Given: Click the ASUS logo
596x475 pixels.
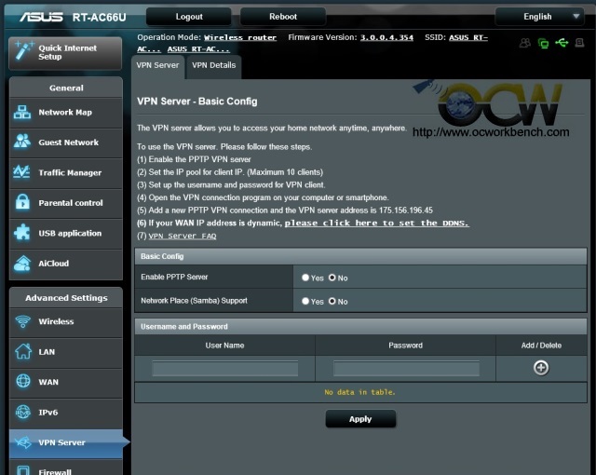Looking at the screenshot, I should click(41, 17).
